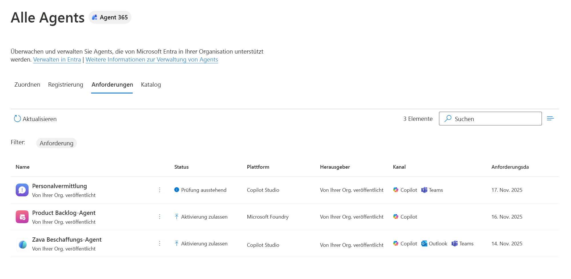Sort by the Kanal column header

pos(399,167)
